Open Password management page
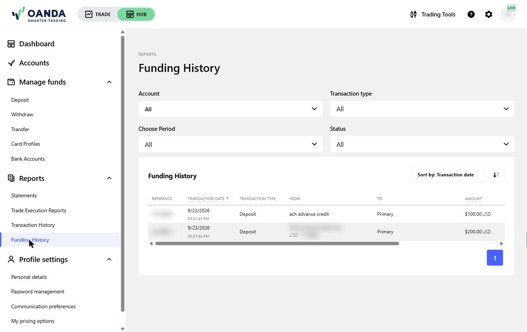The height and width of the screenshot is (332, 527). (38, 291)
